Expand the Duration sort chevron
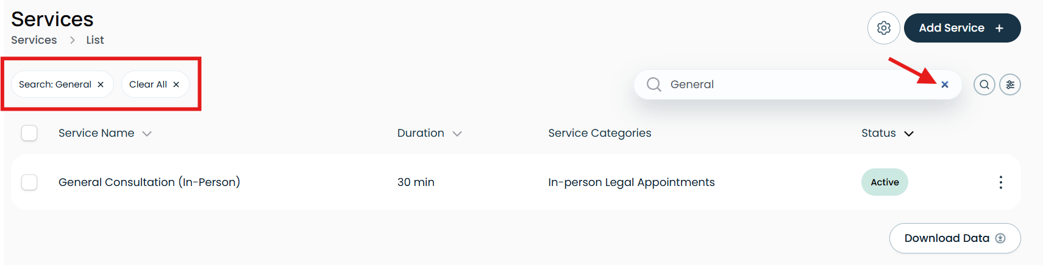 tap(457, 134)
